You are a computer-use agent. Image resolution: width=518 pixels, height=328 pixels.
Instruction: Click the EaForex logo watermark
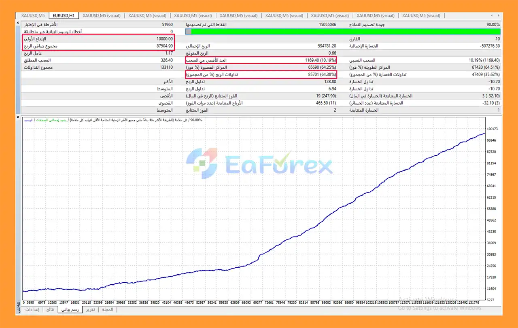click(x=259, y=164)
